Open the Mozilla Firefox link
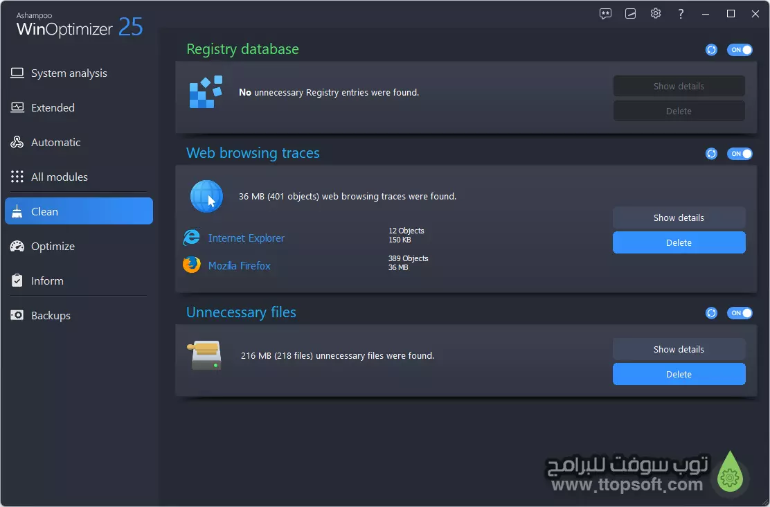770x507 pixels. [239, 266]
